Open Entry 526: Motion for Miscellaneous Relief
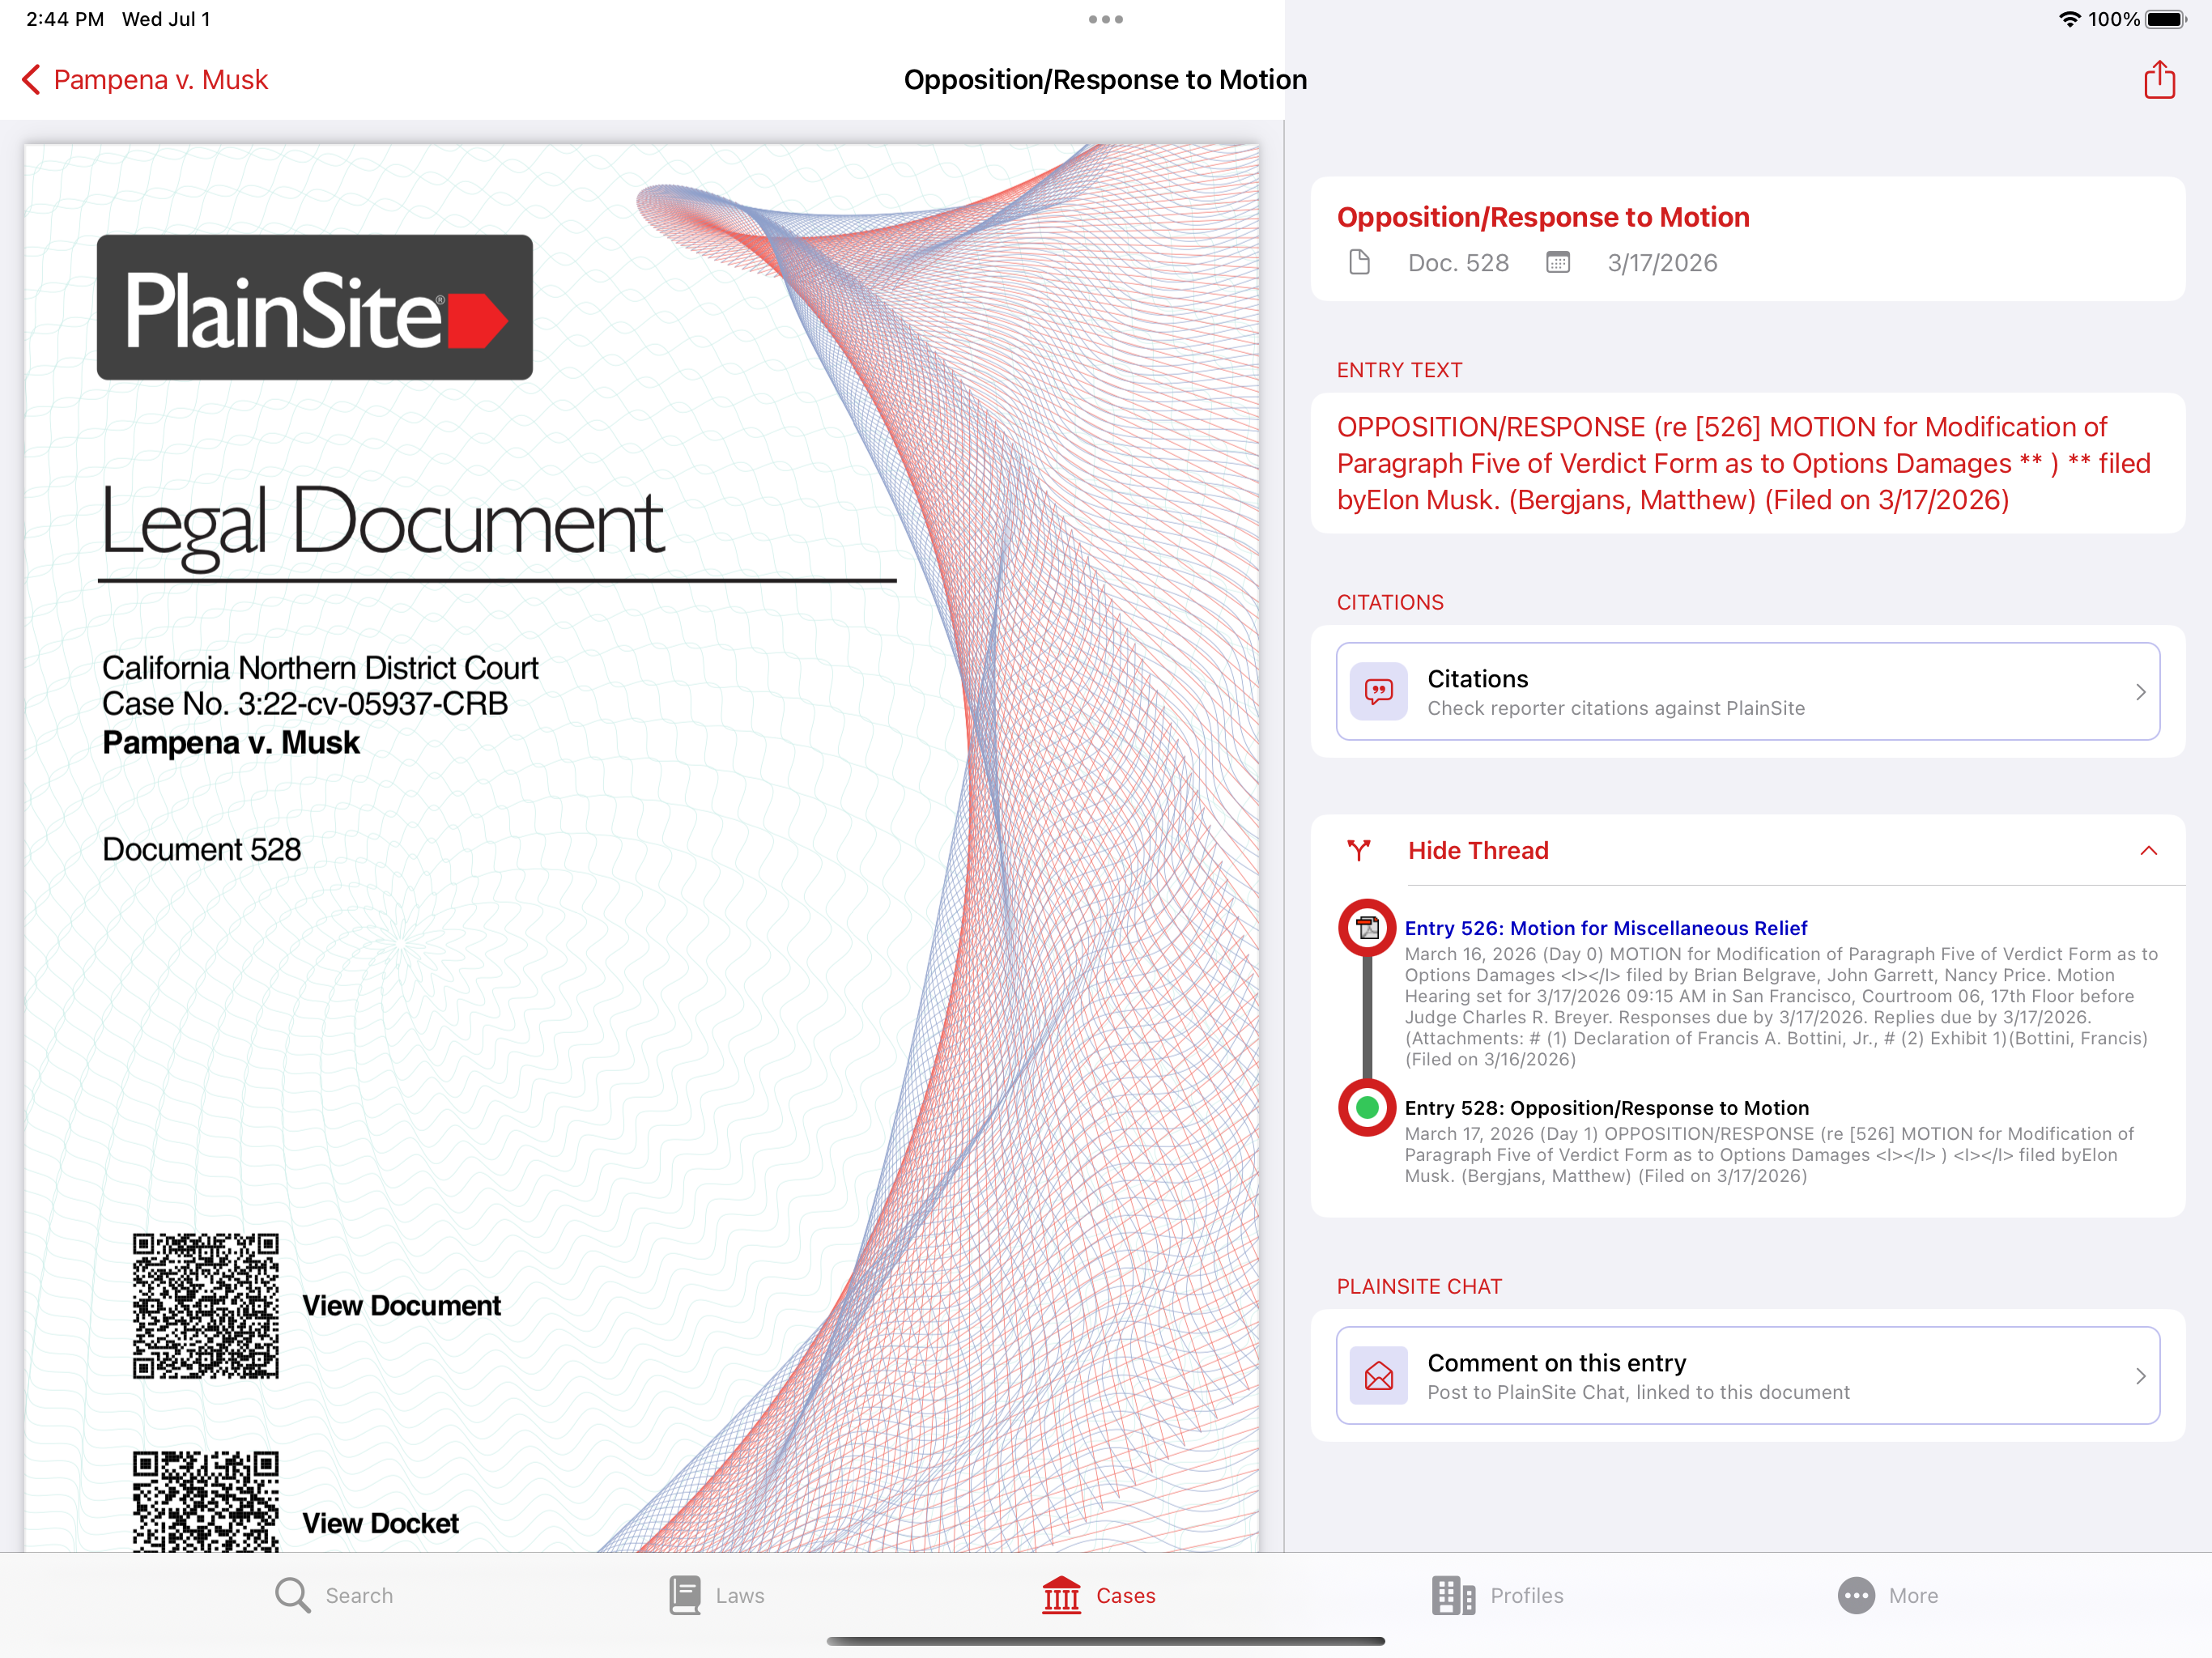Screen dimensions: 2212x1658 point(1605,928)
